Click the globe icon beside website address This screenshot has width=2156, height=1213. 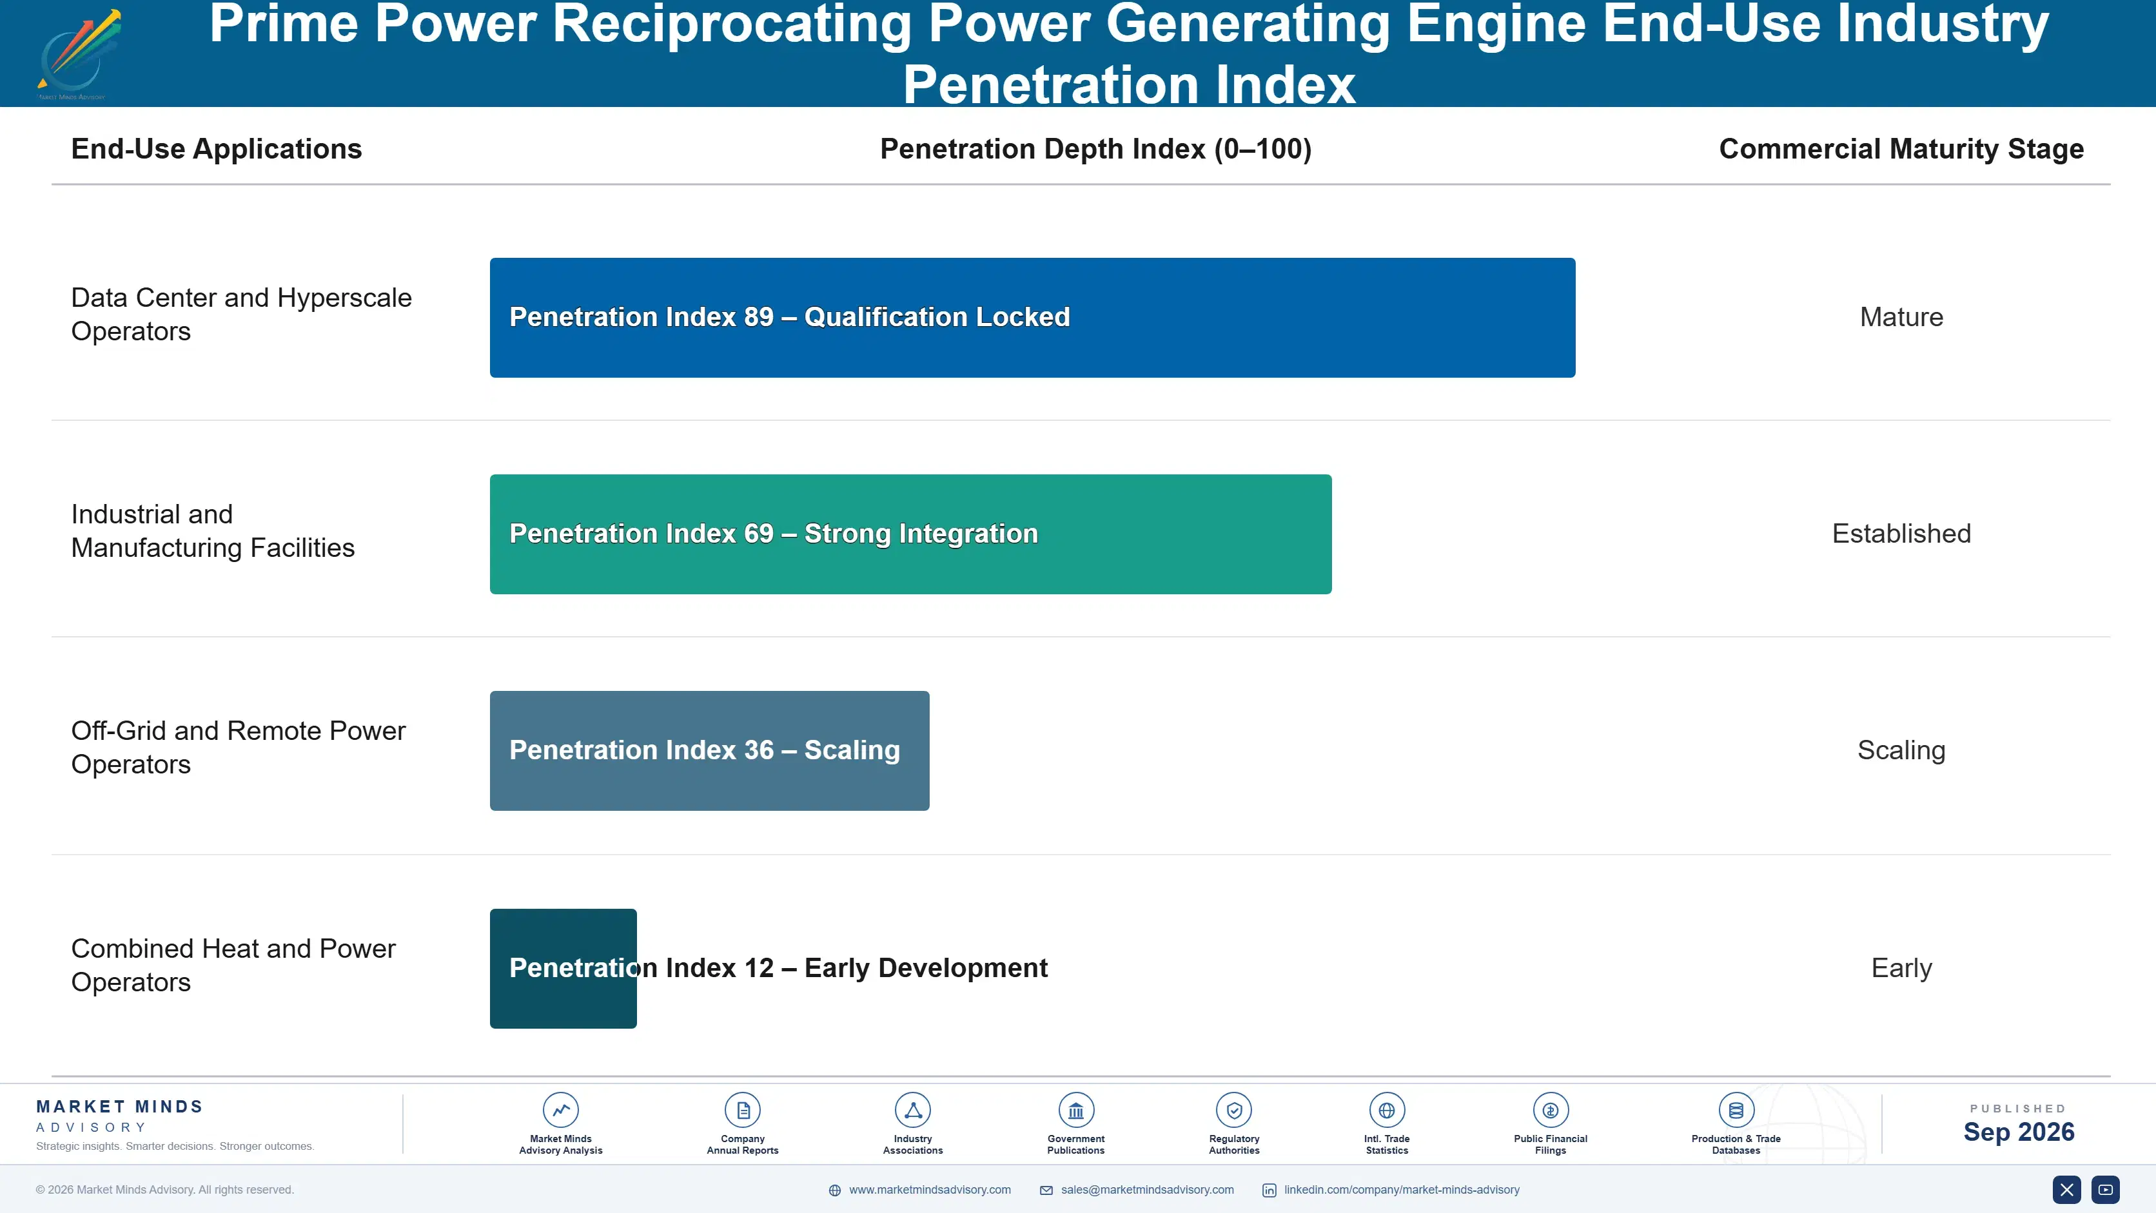pyautogui.click(x=834, y=1190)
